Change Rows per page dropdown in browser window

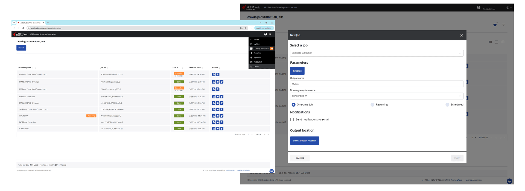pyautogui.click(x=250, y=134)
